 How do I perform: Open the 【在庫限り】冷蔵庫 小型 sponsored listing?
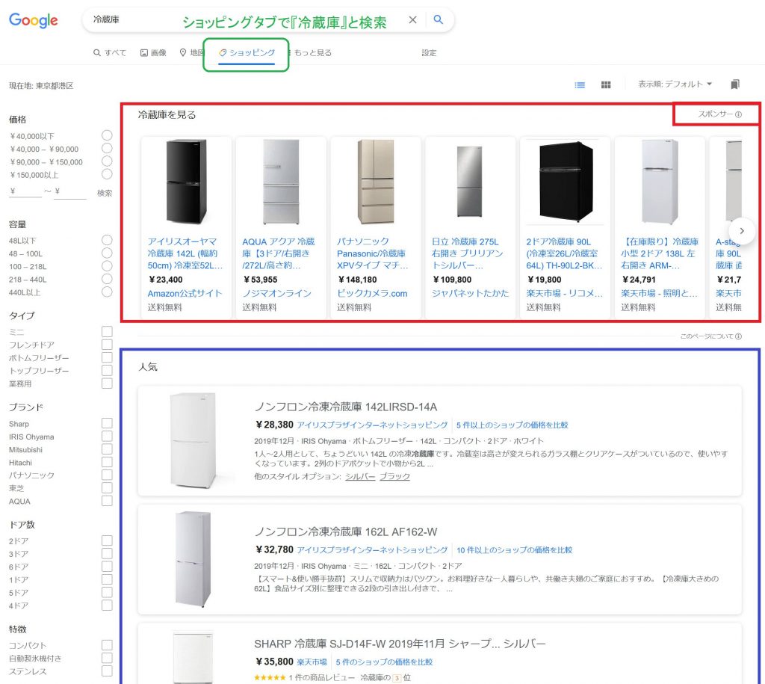(660, 253)
